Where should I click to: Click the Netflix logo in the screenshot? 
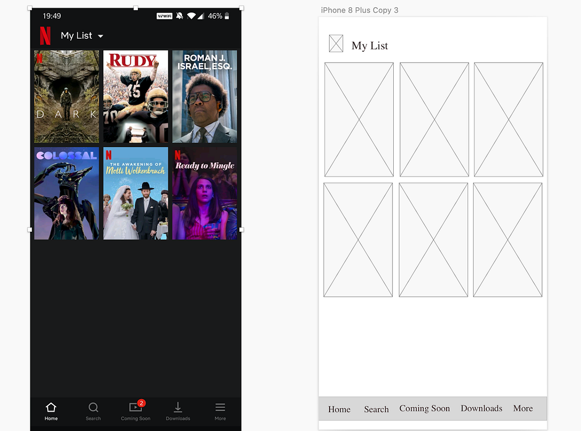[x=45, y=36]
